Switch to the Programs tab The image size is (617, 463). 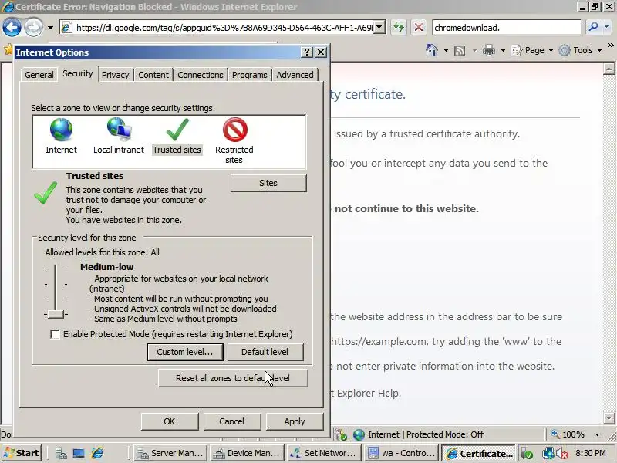pyautogui.click(x=249, y=75)
